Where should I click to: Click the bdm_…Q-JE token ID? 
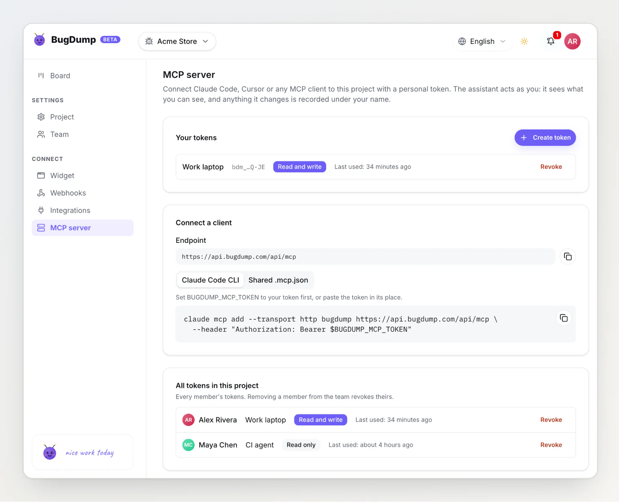click(x=248, y=167)
